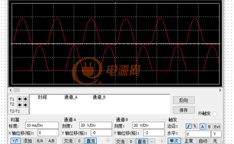Click the 时间 column header
234x144 pixels.
[x=42, y=97]
